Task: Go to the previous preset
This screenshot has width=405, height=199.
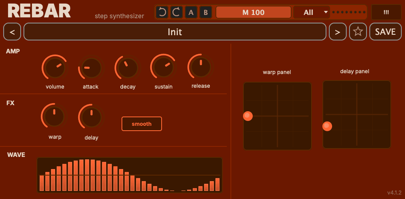Action: point(12,32)
